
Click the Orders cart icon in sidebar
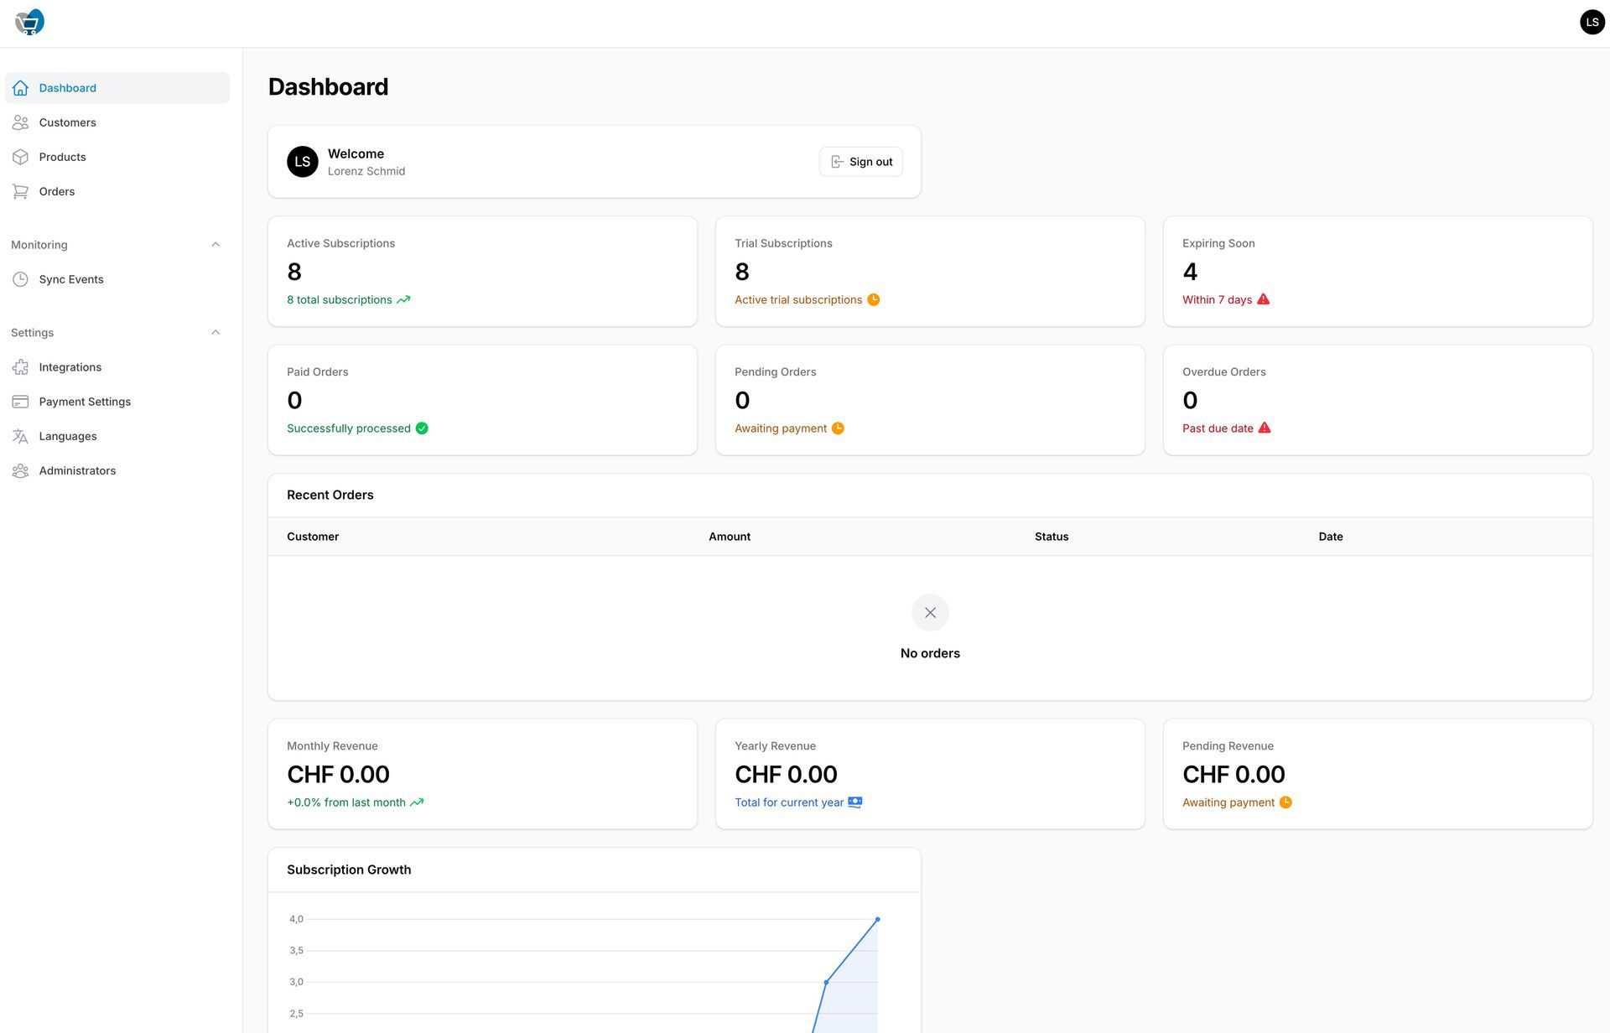(21, 192)
